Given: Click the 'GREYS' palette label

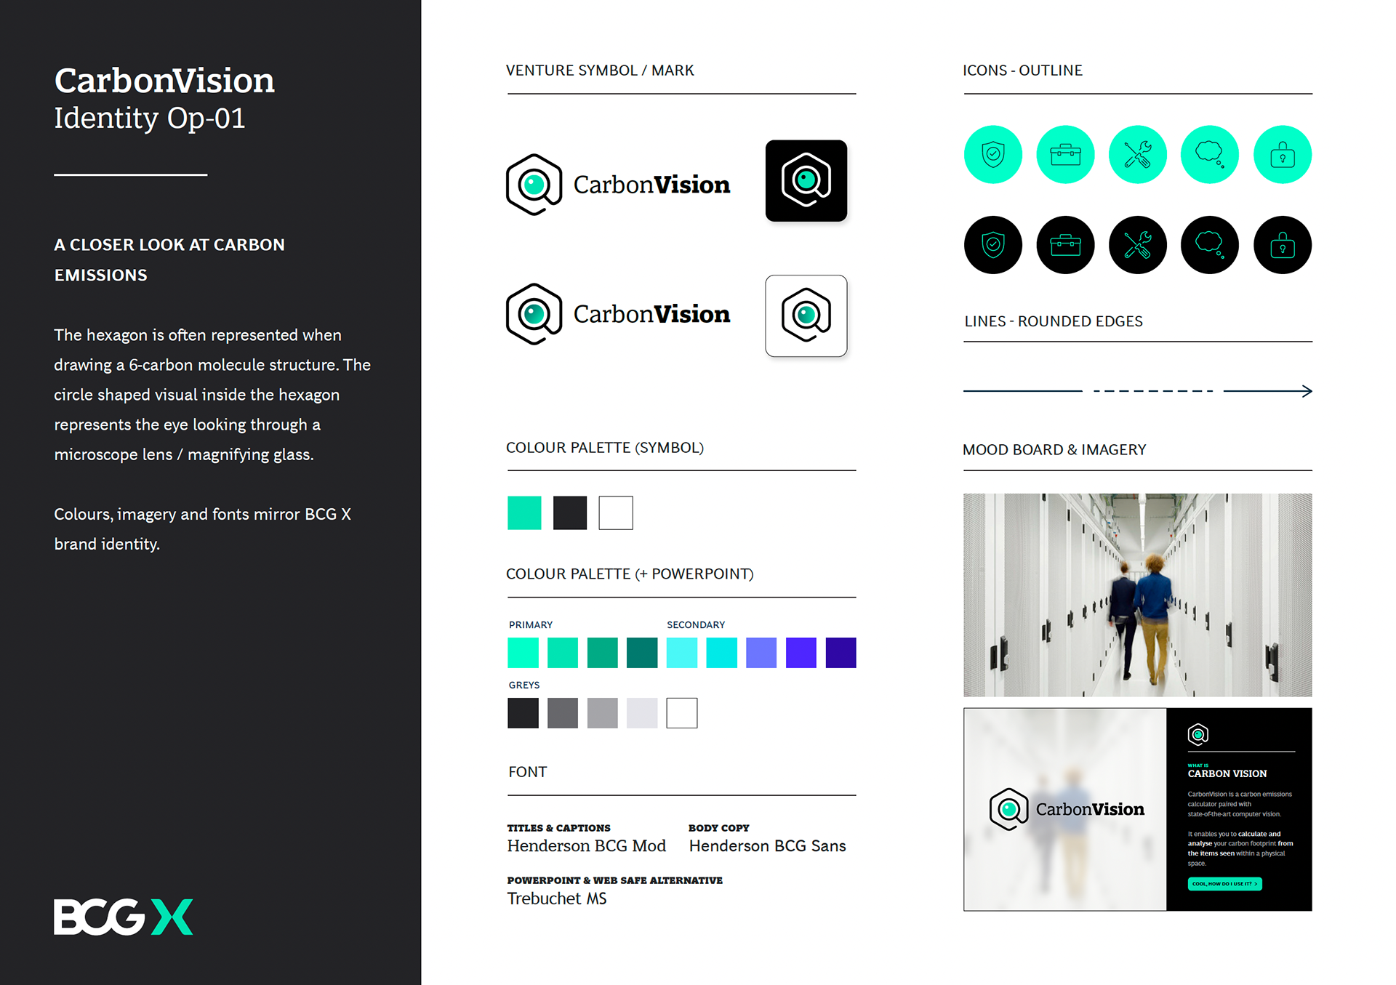Looking at the screenshot, I should (524, 686).
